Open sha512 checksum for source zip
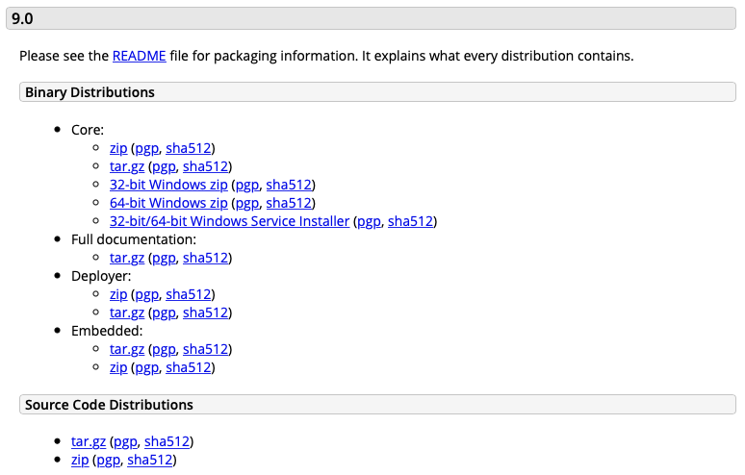 149,460
